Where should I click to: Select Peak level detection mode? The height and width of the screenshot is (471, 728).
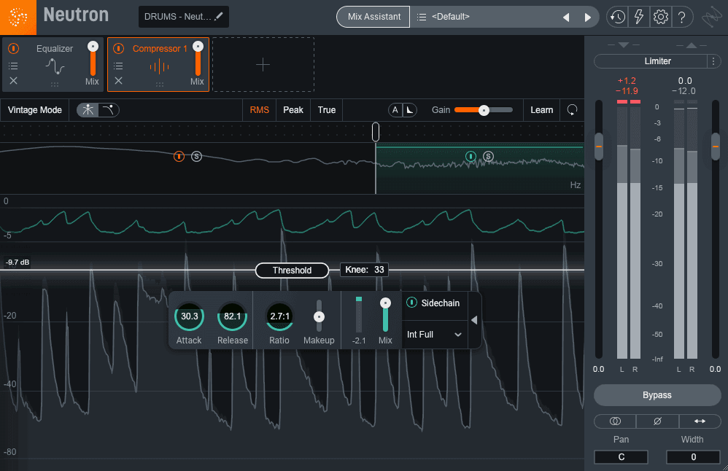(293, 110)
